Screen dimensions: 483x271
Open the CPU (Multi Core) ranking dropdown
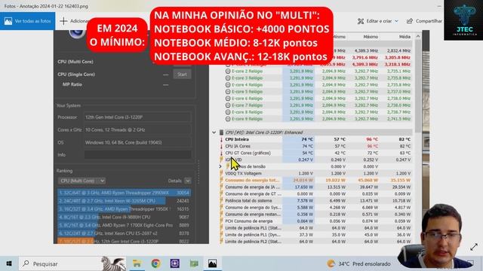coord(82,181)
